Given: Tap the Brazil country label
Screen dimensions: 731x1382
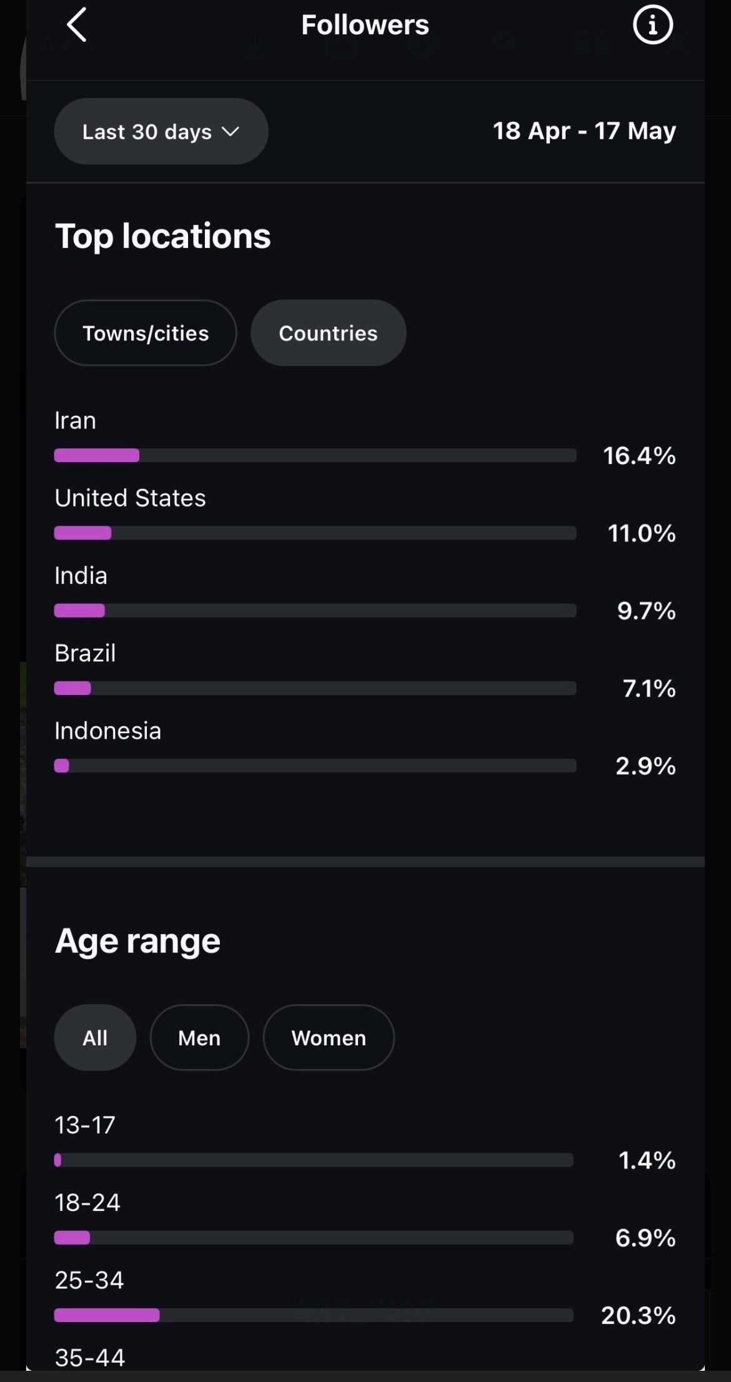Looking at the screenshot, I should coord(85,653).
